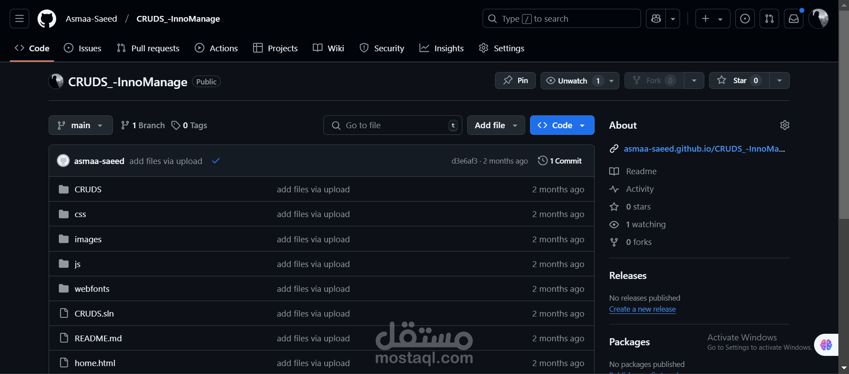Screen dimensions: 849x374
Task: Open the blue Code clone dropdown
Action: pyautogui.click(x=562, y=125)
